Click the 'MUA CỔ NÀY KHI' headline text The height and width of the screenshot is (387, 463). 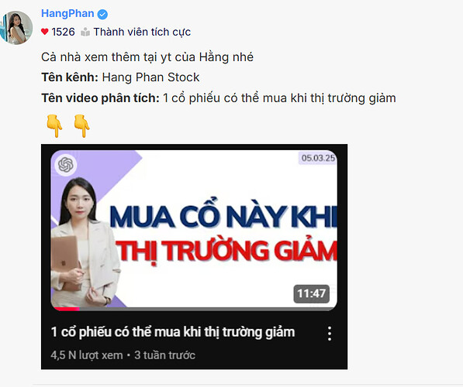[x=223, y=217]
